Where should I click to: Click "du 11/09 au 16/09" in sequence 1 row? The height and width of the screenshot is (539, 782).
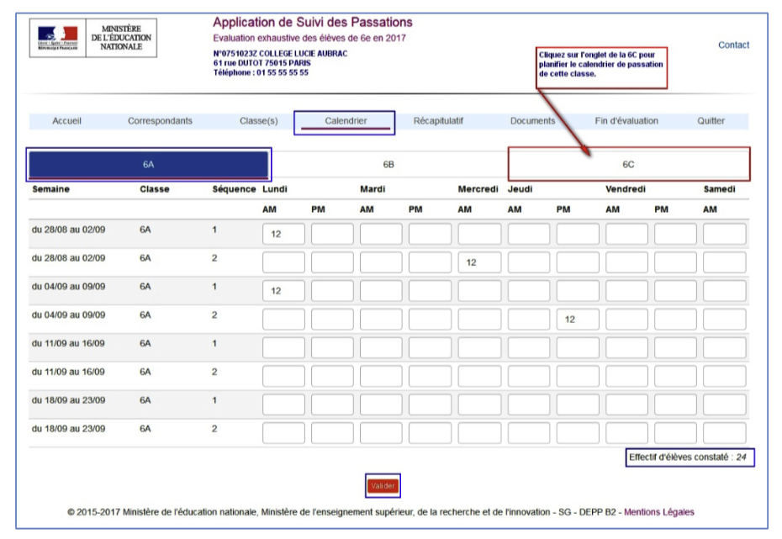click(x=68, y=344)
